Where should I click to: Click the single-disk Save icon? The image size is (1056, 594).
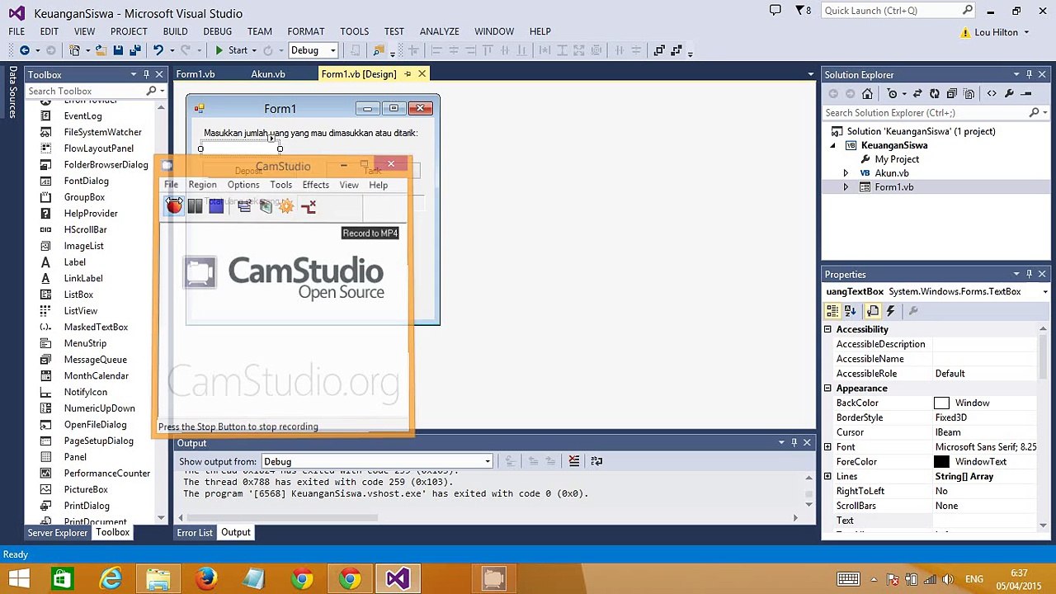[119, 50]
